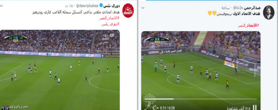Viewport: 278px width, 110px height.
Task: Open the offside goal video thumbnail on the left
Action: [60, 70]
